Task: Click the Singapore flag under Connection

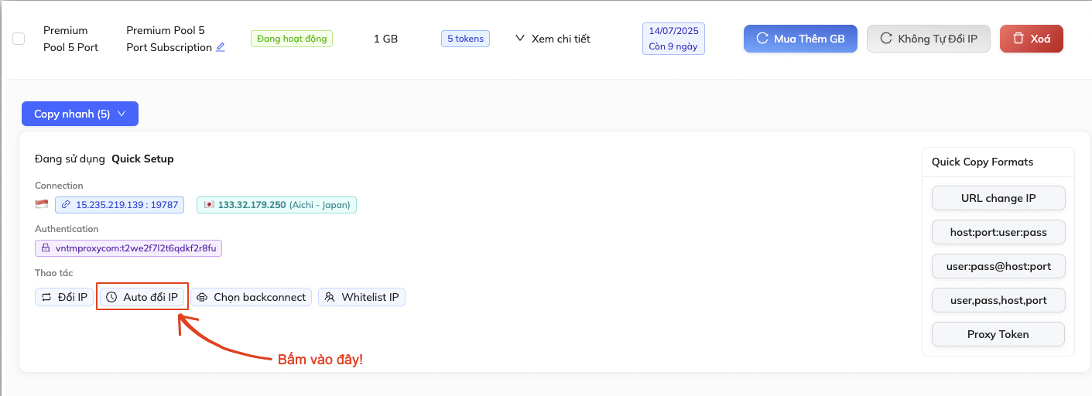Action: 42,205
